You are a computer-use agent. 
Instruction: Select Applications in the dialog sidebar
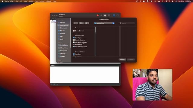point(63,25)
